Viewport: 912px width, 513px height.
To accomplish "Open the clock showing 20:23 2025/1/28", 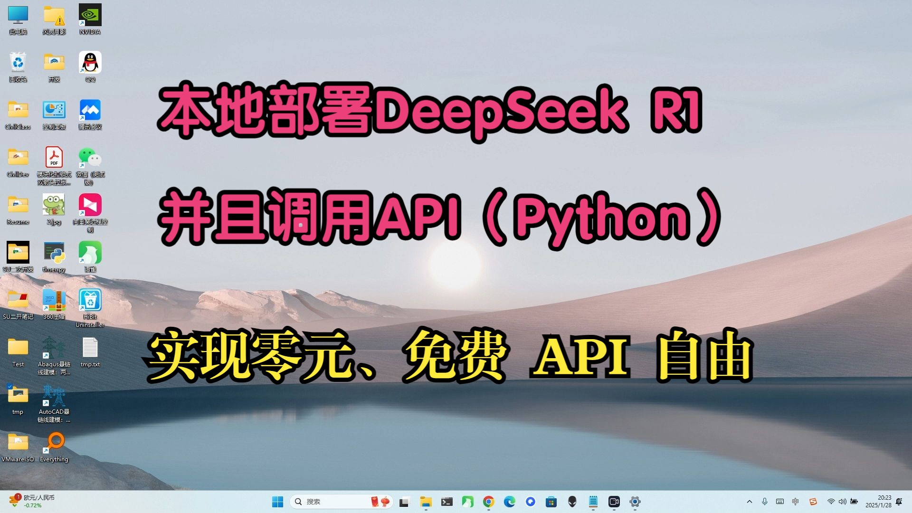I will (x=878, y=502).
